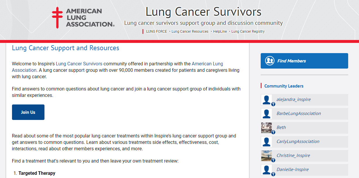
Task: Click Danielle-Inspire's avatar icon
Action: point(267,170)
